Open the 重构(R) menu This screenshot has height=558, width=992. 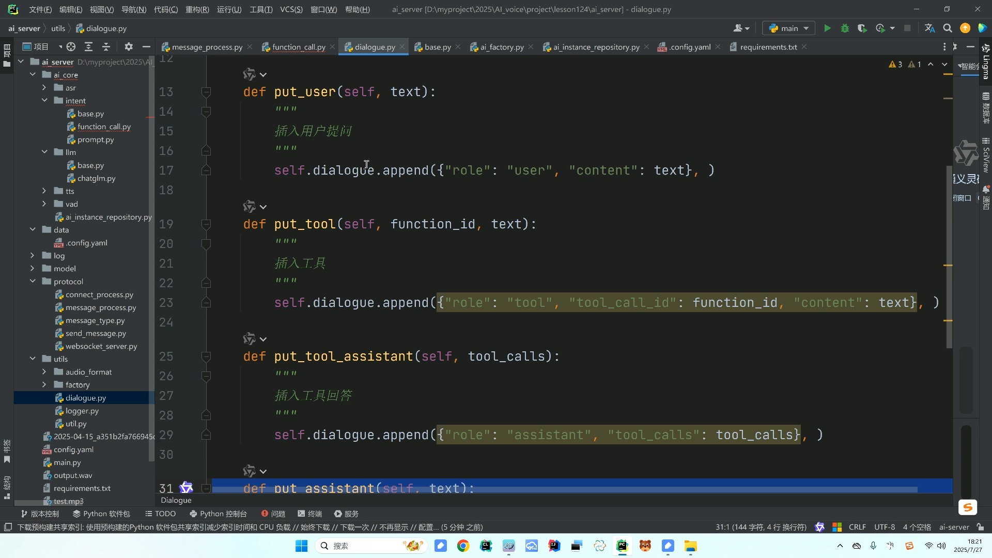(x=197, y=9)
